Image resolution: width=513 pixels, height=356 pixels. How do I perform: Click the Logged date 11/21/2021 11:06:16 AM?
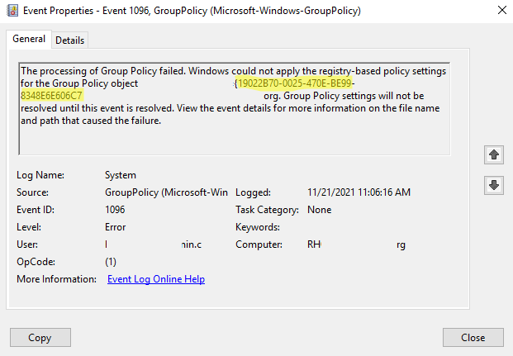click(x=359, y=192)
